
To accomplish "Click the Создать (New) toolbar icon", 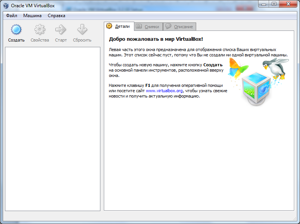I will [x=16, y=29].
